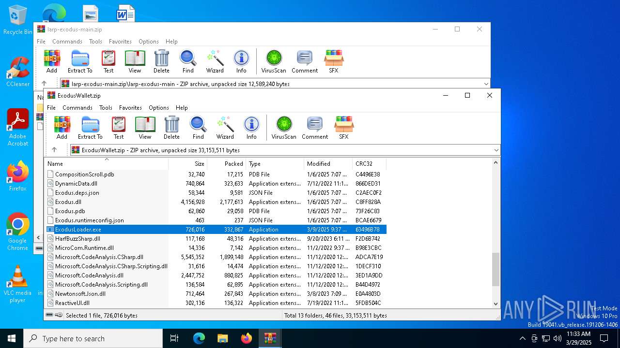Viewport: 620px width, 348px height.
Task: Open Commands menu in ExodusWallet.zip window
Action: point(77,108)
